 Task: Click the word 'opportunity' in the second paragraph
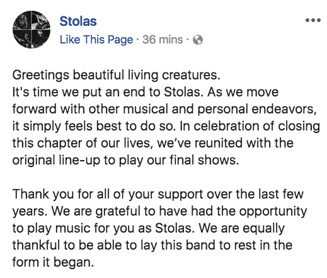[x=273, y=212]
